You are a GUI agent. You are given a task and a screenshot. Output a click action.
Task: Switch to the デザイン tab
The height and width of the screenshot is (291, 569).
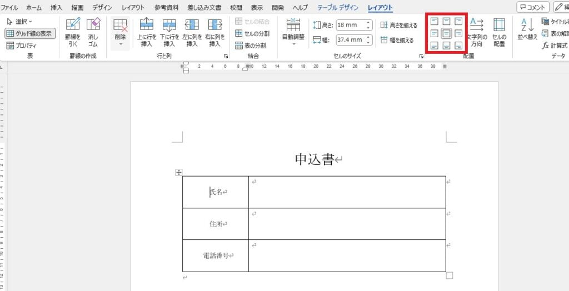(102, 8)
